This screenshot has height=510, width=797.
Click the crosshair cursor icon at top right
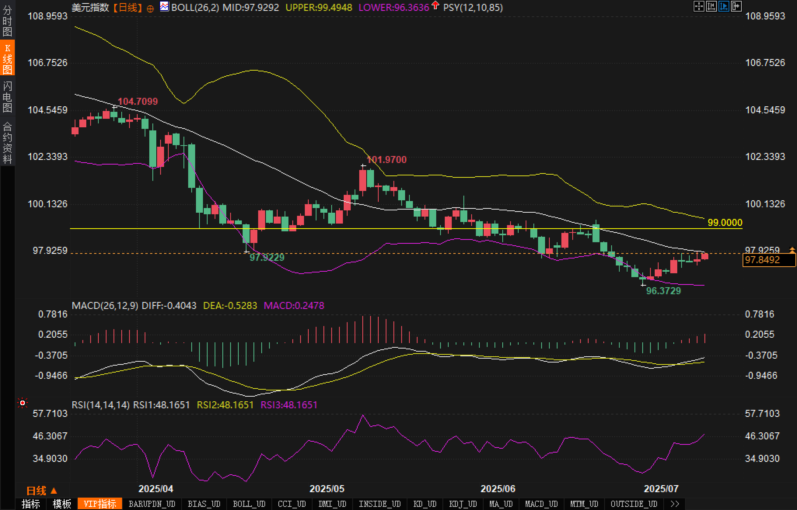click(699, 6)
